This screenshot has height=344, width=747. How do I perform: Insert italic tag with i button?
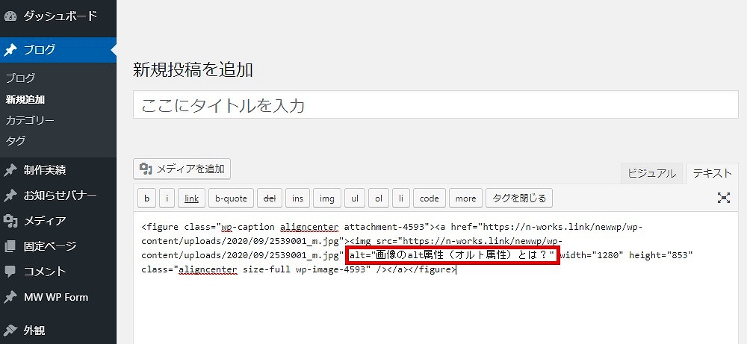[167, 198]
